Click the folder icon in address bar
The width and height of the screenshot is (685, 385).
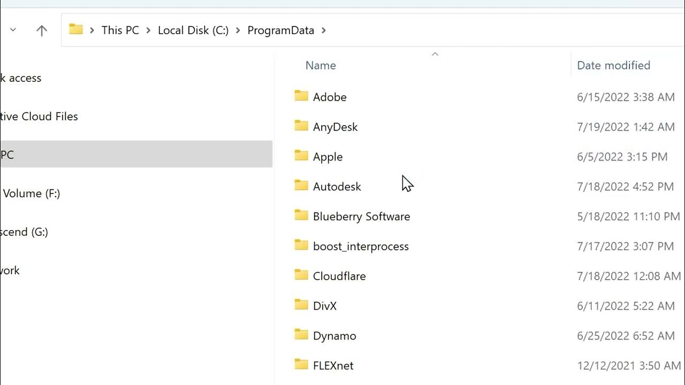tap(76, 29)
